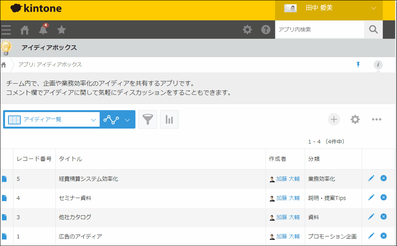Open the help question mark icon

point(266,29)
